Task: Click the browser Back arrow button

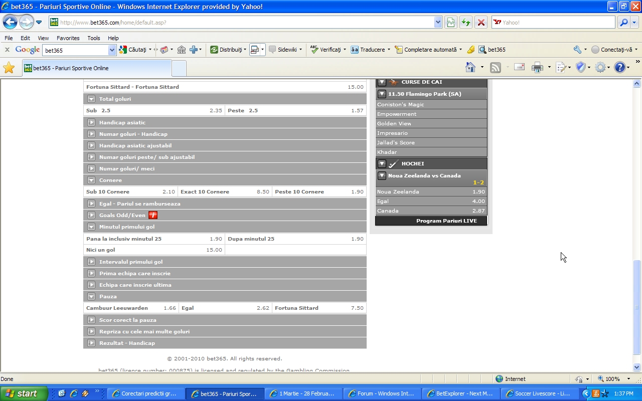Action: pyautogui.click(x=10, y=22)
